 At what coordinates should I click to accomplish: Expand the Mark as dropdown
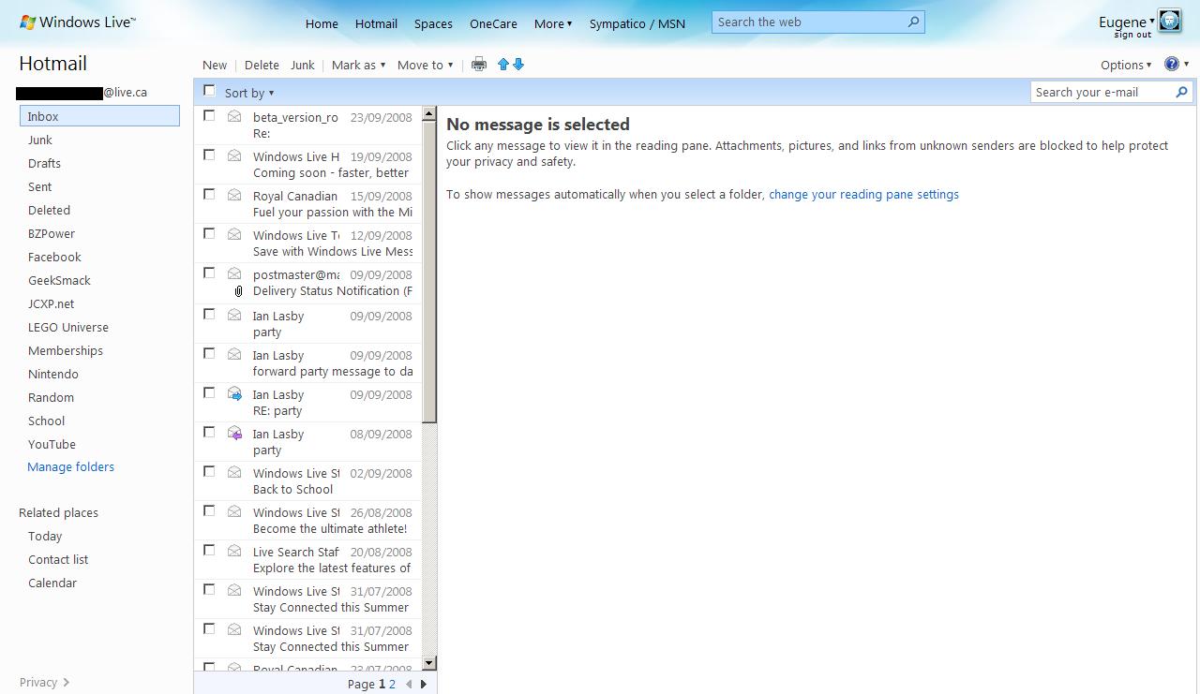[x=359, y=65]
